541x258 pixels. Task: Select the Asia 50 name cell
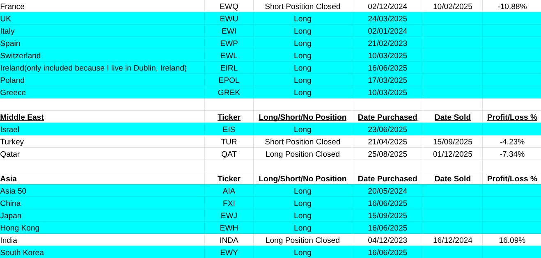[13, 191]
